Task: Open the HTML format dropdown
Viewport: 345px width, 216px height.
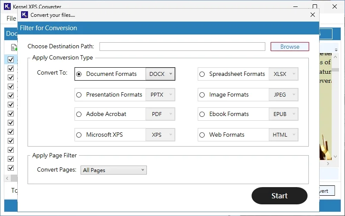Action: pyautogui.click(x=283, y=135)
